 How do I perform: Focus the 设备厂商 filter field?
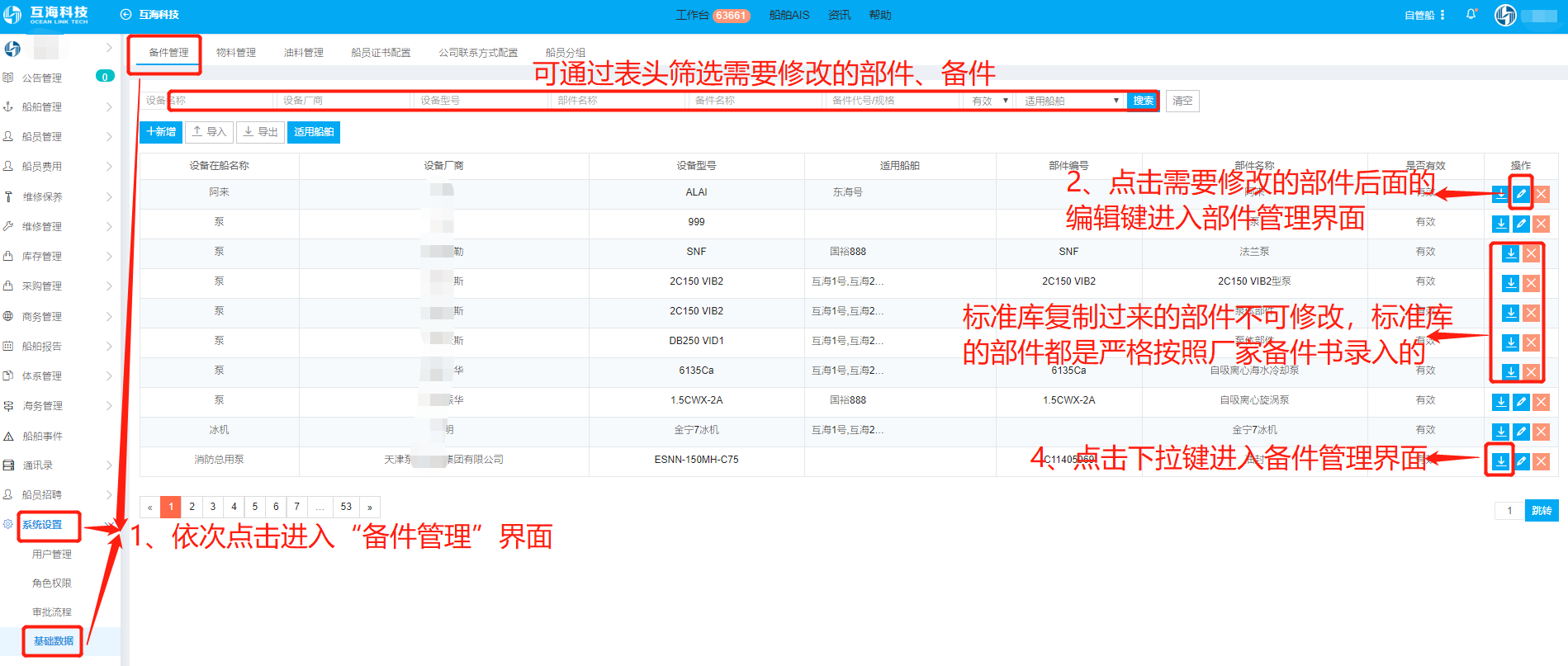tap(343, 101)
